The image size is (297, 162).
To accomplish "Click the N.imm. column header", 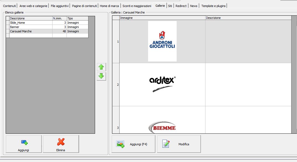I will [60, 18].
